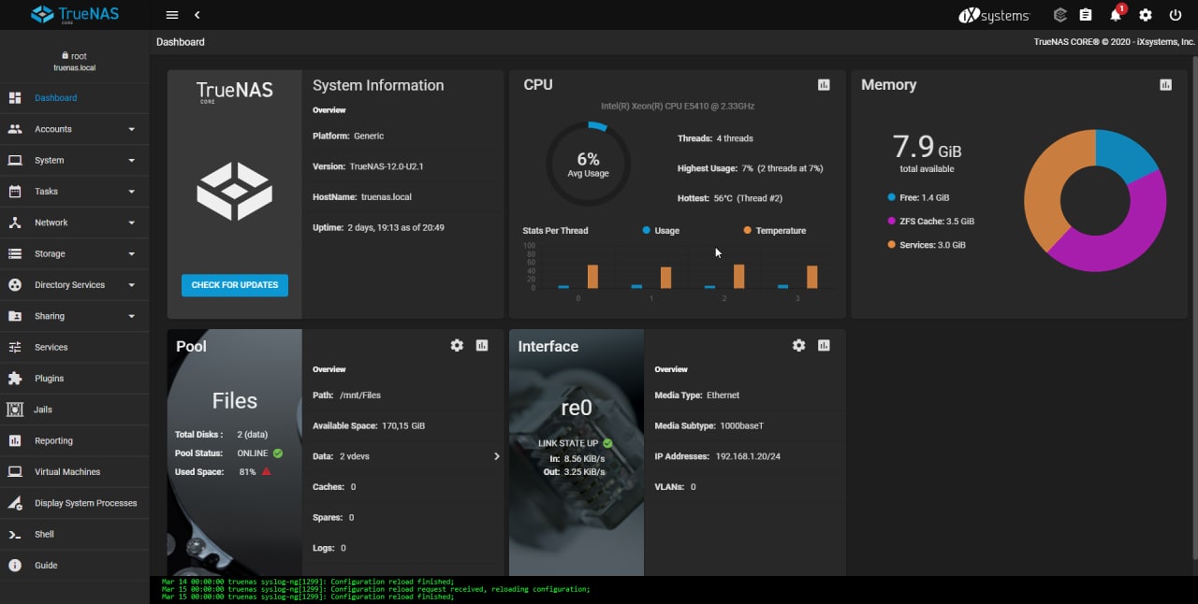Click the TrueNAS logo in the header
The image size is (1198, 604).
coord(75,14)
